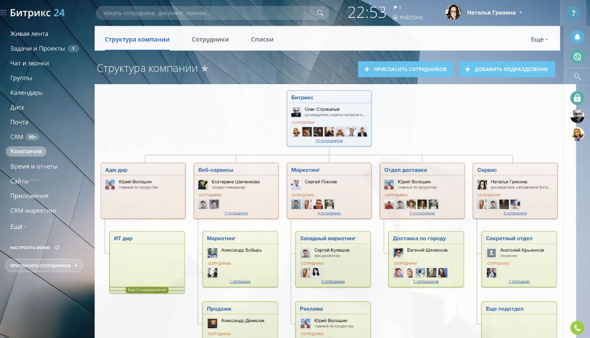Image resolution: width=590 pixels, height=338 pixels.
Task: Click the green lock icon
Action: (x=577, y=98)
